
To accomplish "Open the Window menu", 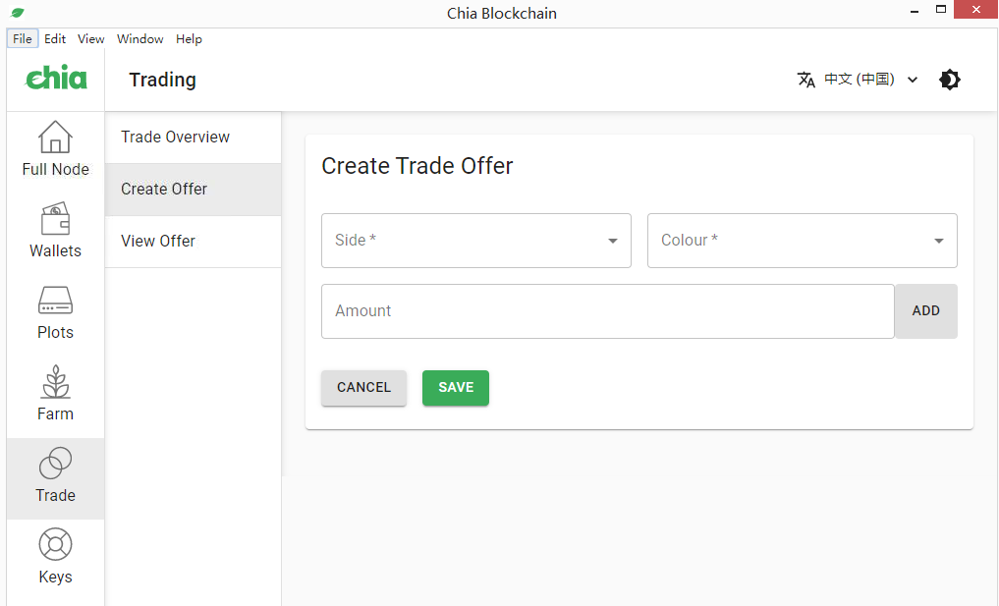I will pyautogui.click(x=139, y=39).
